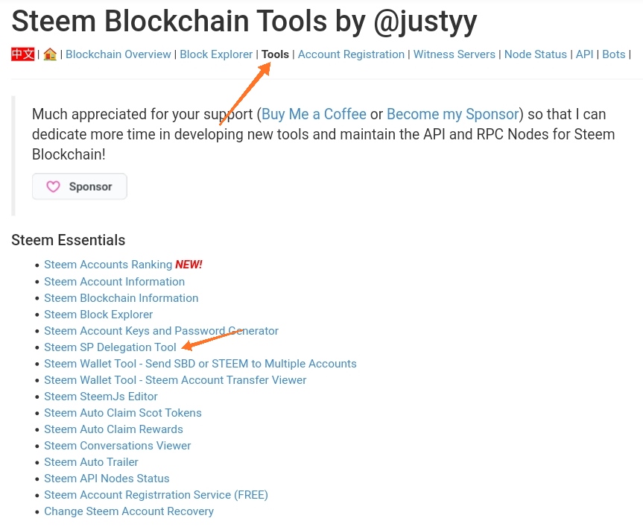
Task: Select Witness Servers in the navigation bar
Action: (454, 54)
